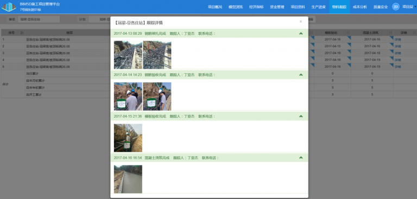Close the 跟踪详情 dialog with the X

(301, 22)
